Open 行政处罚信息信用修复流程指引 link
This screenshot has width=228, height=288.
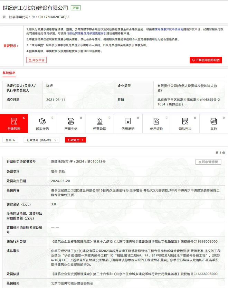(x=86, y=34)
